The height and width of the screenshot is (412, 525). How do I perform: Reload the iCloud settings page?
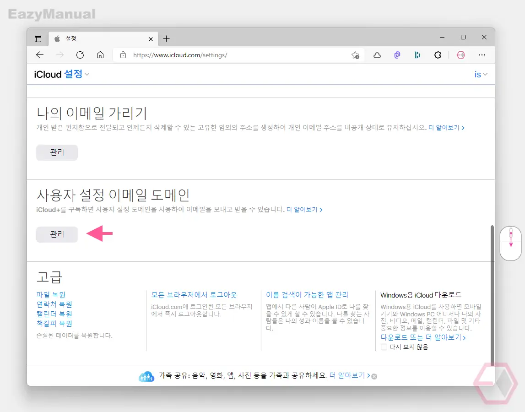pos(80,55)
